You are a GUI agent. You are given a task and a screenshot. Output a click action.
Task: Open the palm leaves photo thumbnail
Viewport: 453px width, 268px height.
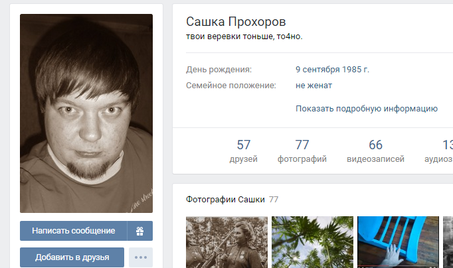(x=312, y=242)
